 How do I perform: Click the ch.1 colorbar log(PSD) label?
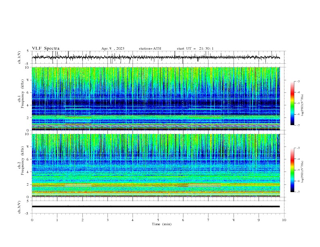point(303,105)
